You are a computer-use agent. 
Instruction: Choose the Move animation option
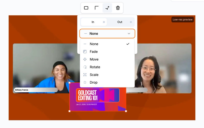(x=107, y=59)
